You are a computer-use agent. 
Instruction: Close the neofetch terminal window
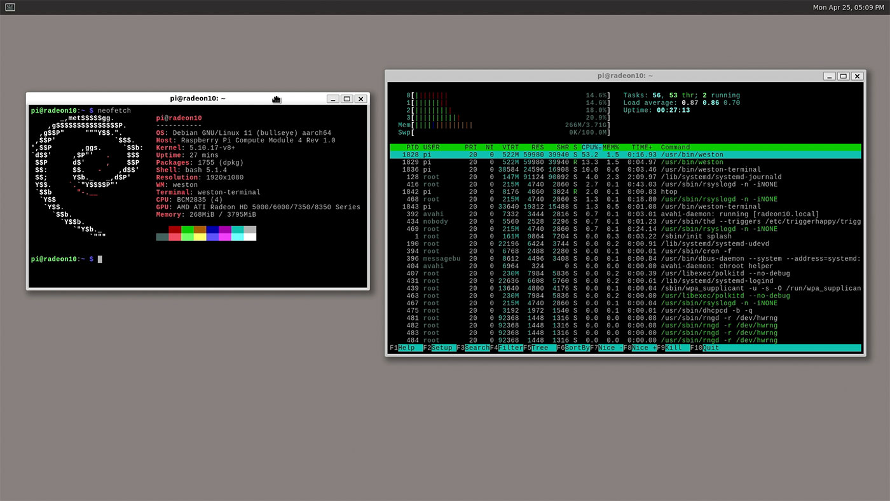360,99
